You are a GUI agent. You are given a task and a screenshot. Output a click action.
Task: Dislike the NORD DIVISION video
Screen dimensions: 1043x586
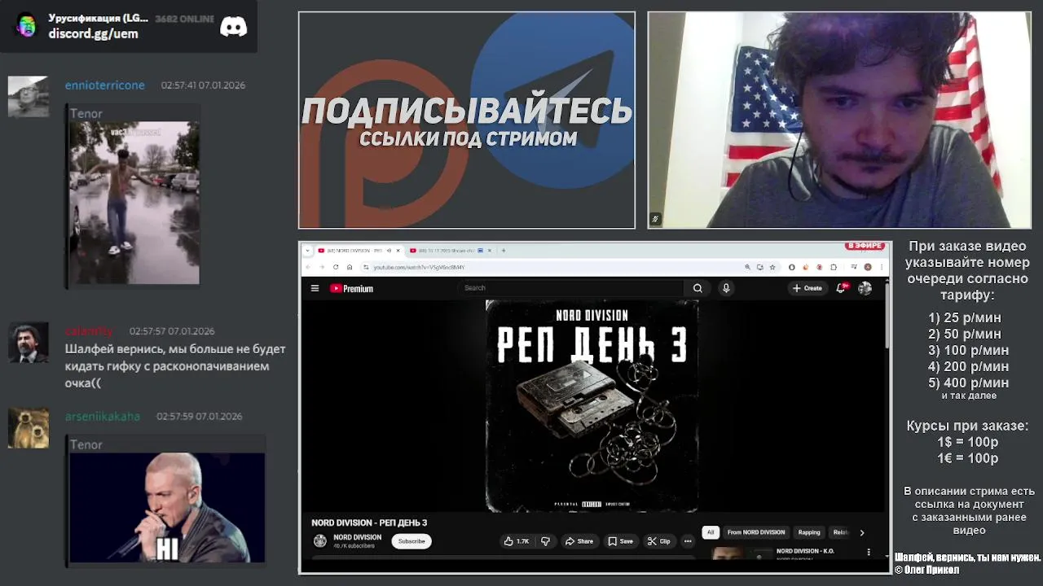[545, 541]
